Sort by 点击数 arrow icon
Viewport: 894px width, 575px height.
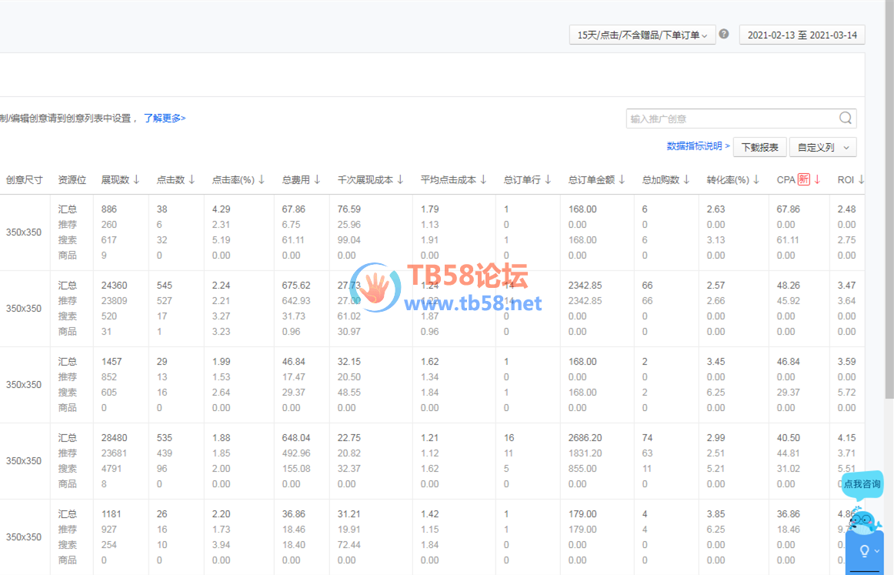point(192,179)
